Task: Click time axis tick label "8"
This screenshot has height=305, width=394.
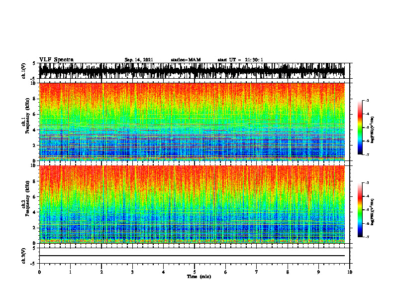Action: [x=288, y=272]
